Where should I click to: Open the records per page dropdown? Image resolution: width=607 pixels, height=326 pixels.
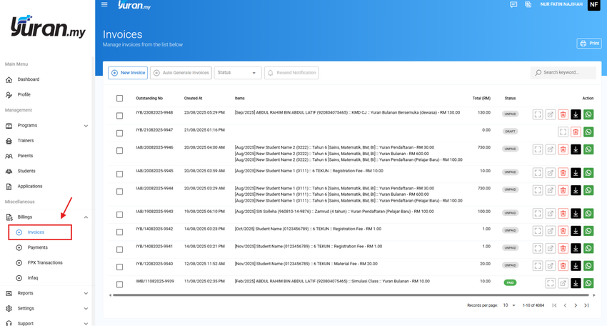[509, 305]
